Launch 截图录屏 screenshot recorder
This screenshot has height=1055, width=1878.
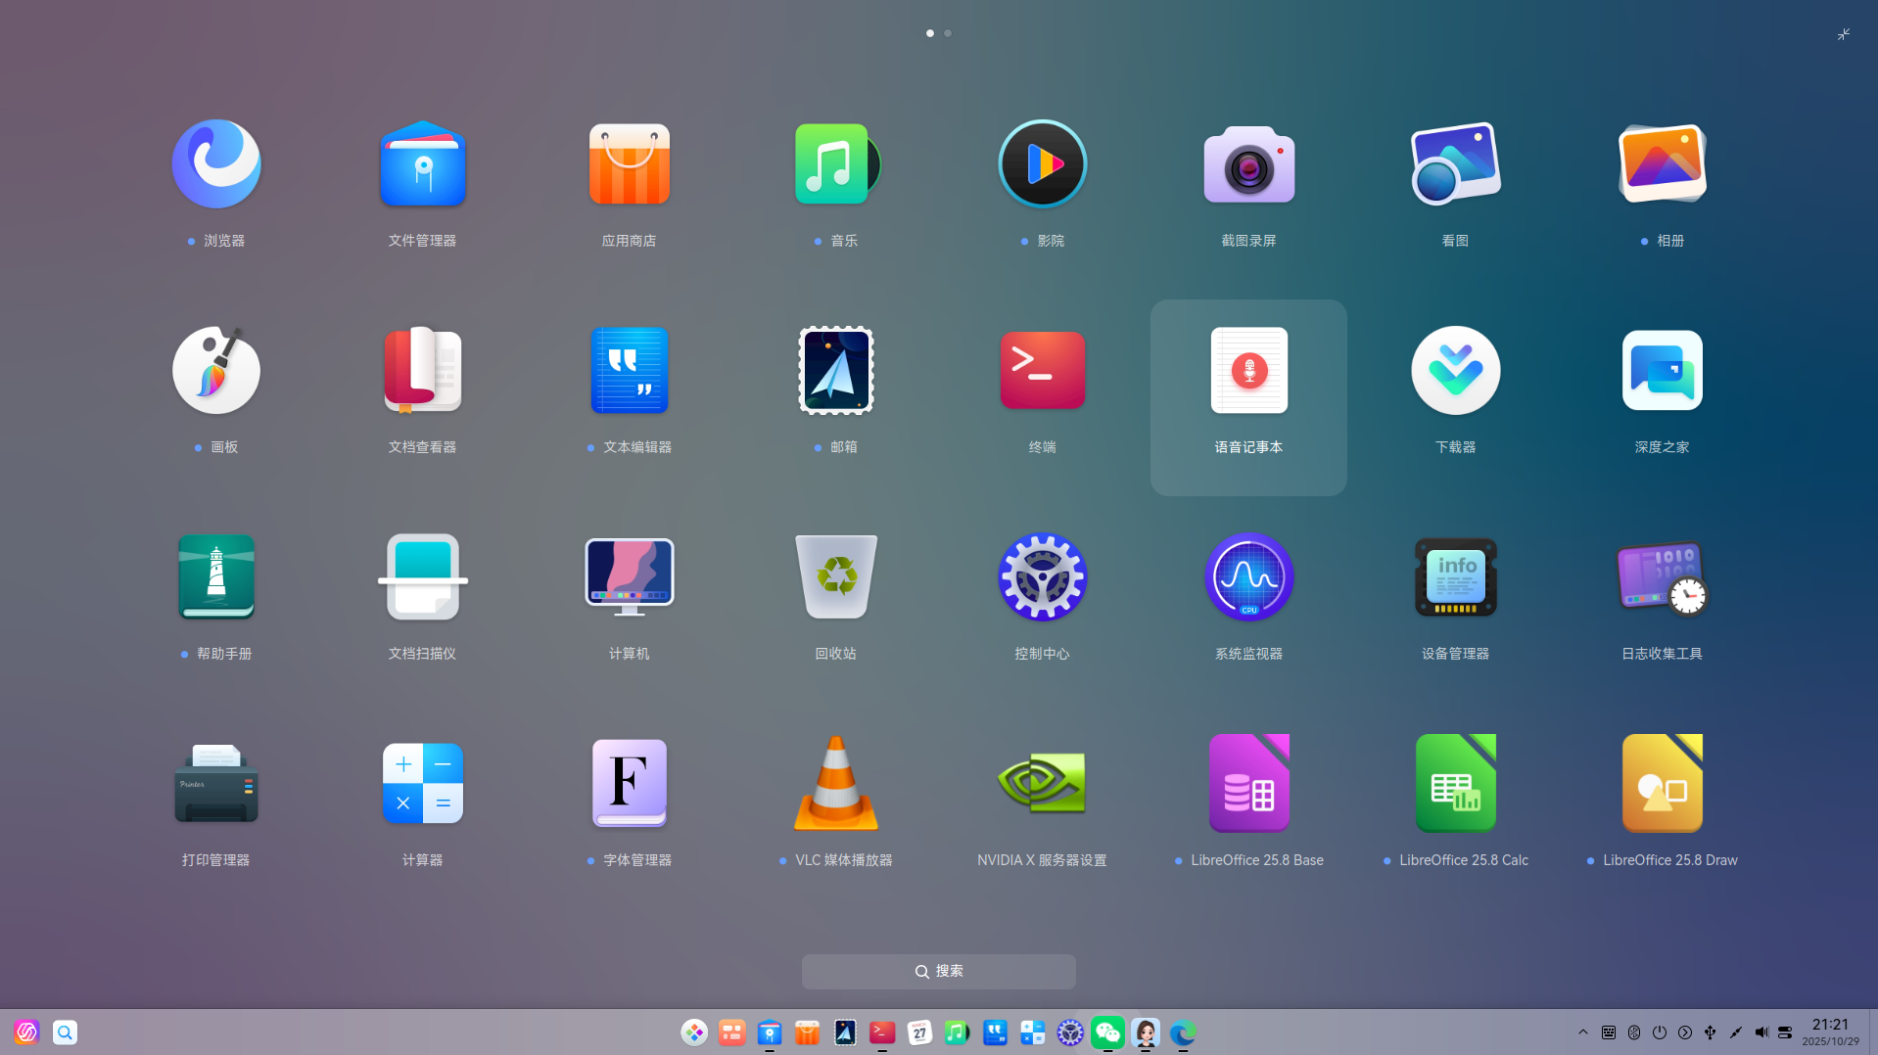[1249, 164]
